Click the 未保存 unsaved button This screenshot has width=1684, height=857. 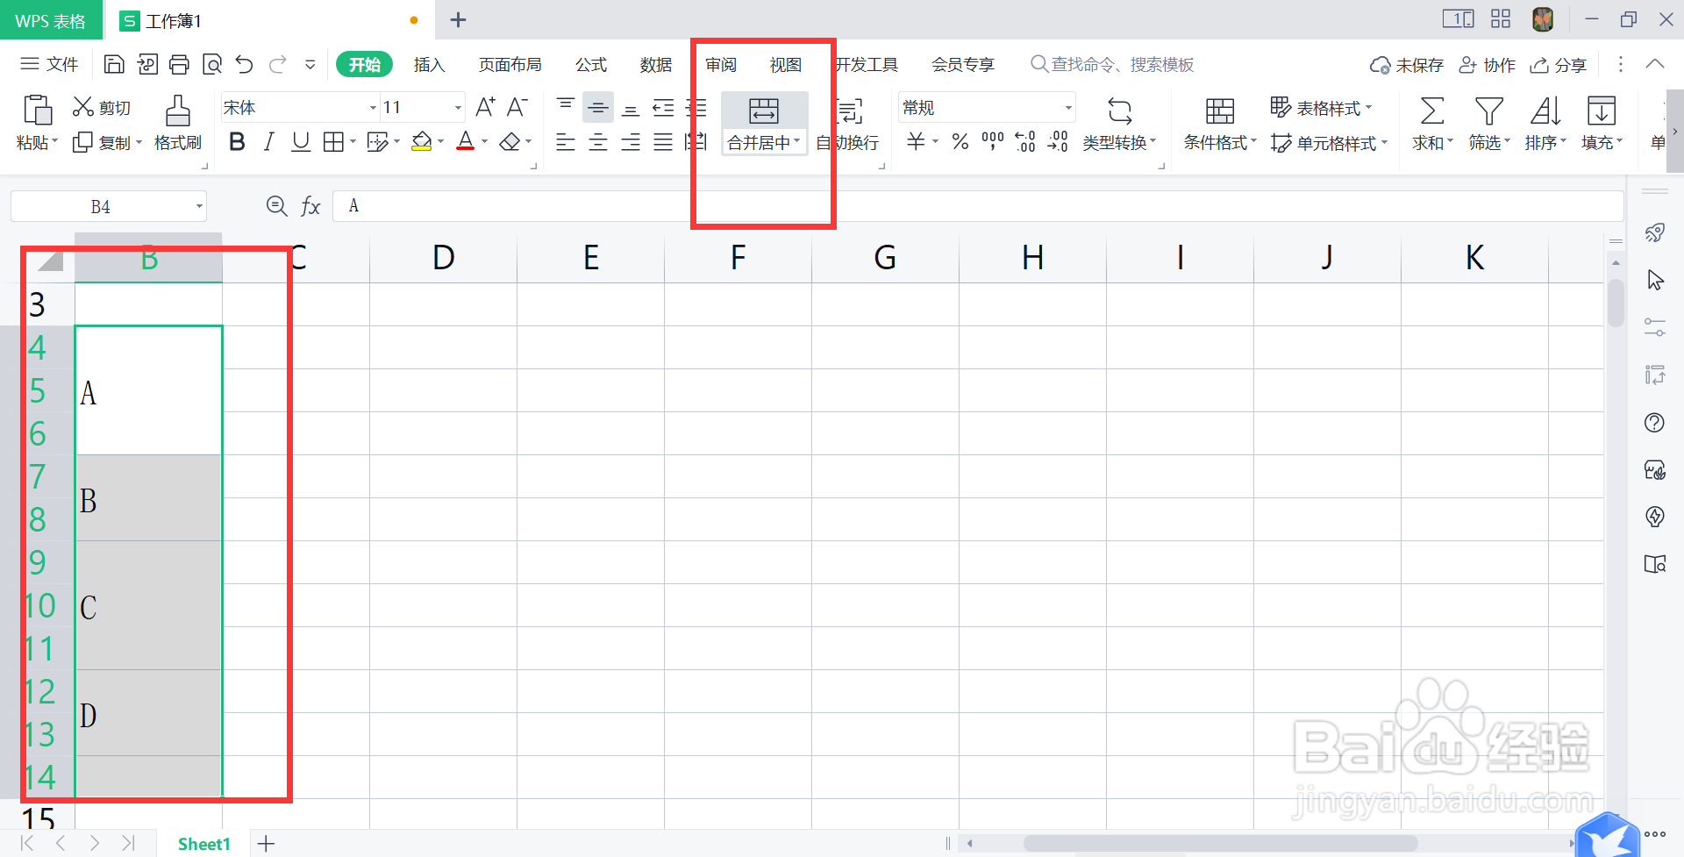tap(1407, 65)
